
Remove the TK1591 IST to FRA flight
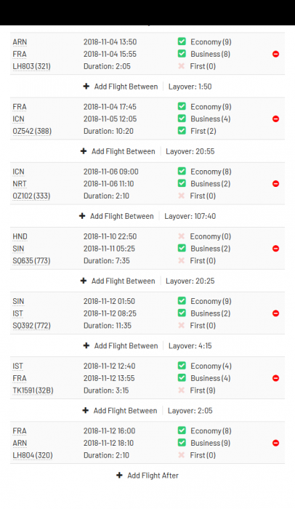pos(275,378)
